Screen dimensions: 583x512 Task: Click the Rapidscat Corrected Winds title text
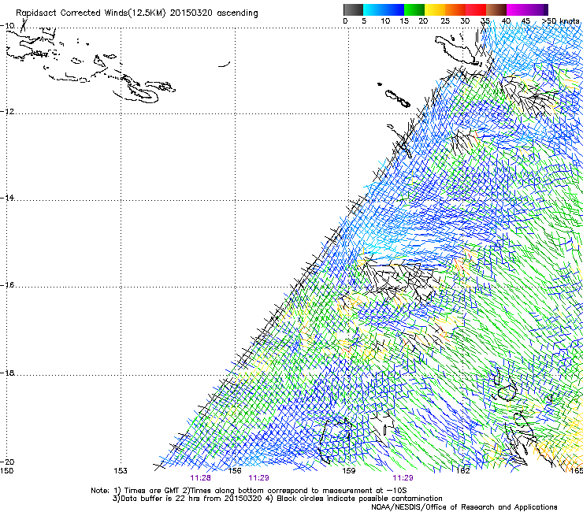pyautogui.click(x=137, y=13)
